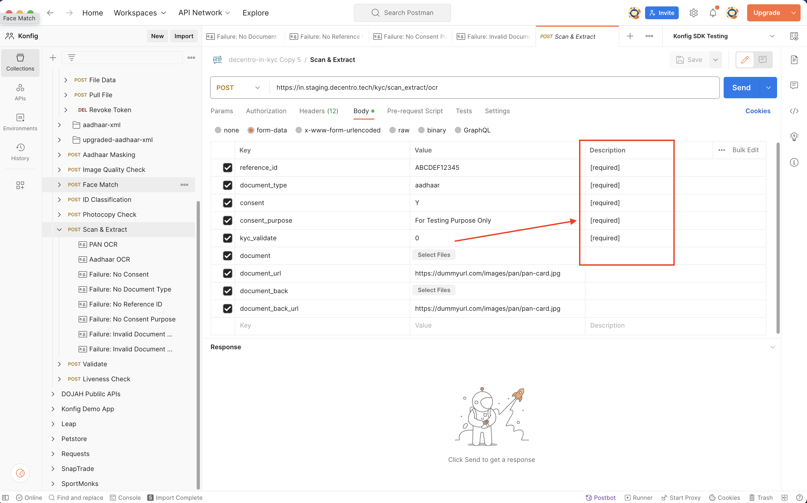Open the new tab plus icon
The height and width of the screenshot is (503, 807).
(x=630, y=36)
